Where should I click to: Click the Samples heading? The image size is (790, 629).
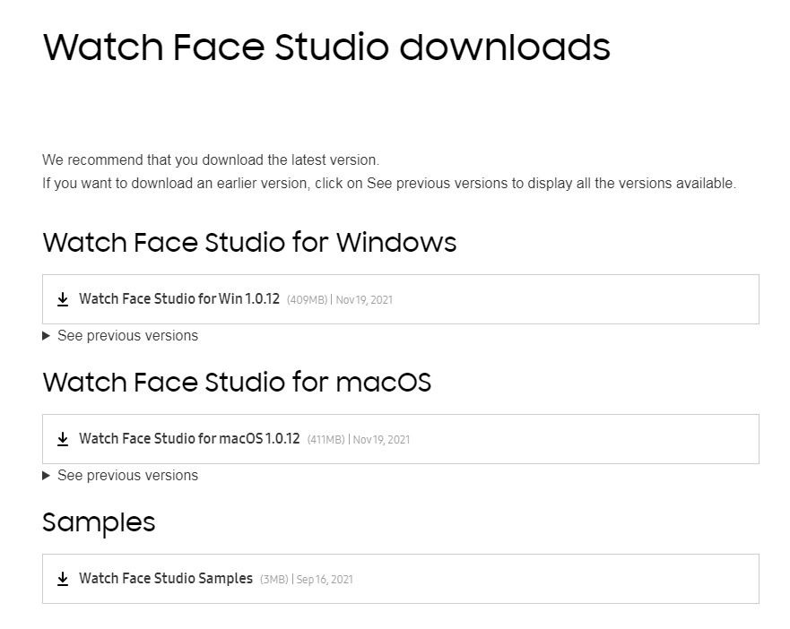[x=99, y=522]
